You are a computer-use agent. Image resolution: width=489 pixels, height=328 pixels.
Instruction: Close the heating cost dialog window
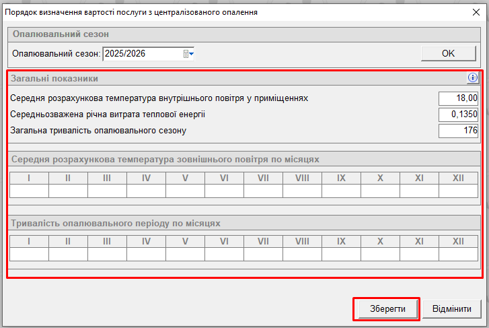tap(476, 12)
